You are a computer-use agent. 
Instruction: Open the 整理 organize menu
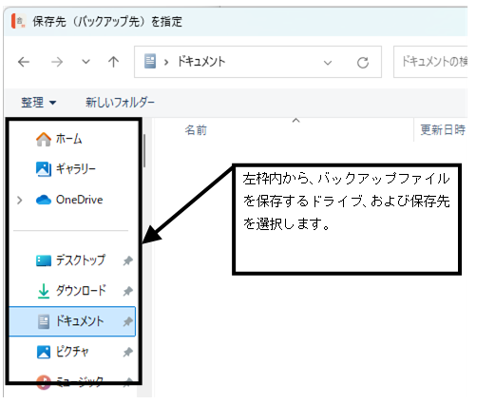39,103
